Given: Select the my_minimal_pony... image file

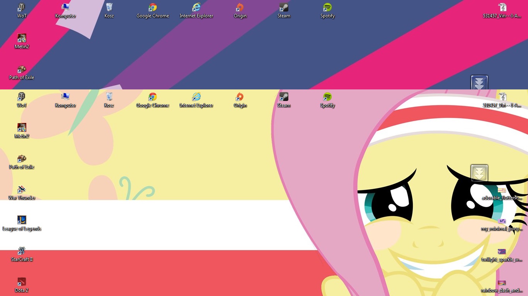Looking at the screenshot, I should pyautogui.click(x=502, y=224).
